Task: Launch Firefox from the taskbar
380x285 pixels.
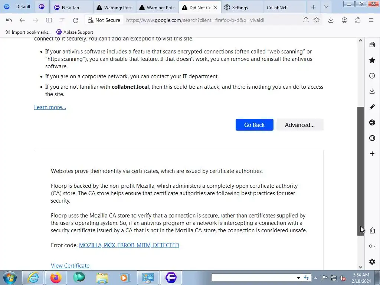Action: pos(56,278)
